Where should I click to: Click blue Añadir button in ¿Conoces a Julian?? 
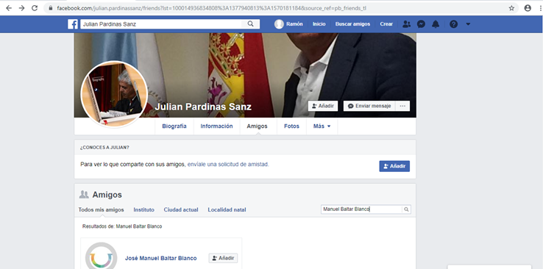(x=394, y=166)
